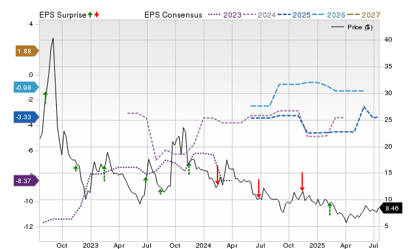Click the 40 label on the price axis
This screenshot has width=418, height=249.
click(388, 40)
